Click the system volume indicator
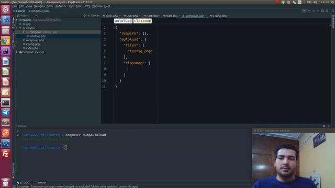This screenshot has width=335, height=188. pyautogui.click(x=315, y=2)
